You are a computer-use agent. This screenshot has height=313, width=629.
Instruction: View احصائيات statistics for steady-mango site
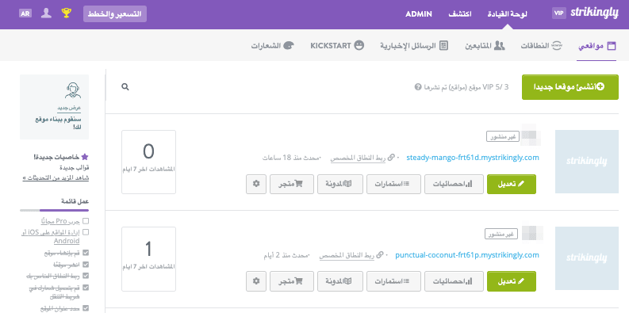[x=454, y=184]
